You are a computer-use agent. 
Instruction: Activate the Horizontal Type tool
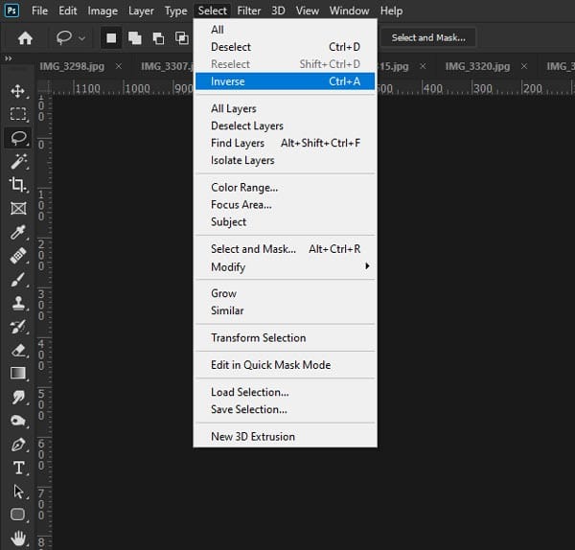click(x=18, y=468)
